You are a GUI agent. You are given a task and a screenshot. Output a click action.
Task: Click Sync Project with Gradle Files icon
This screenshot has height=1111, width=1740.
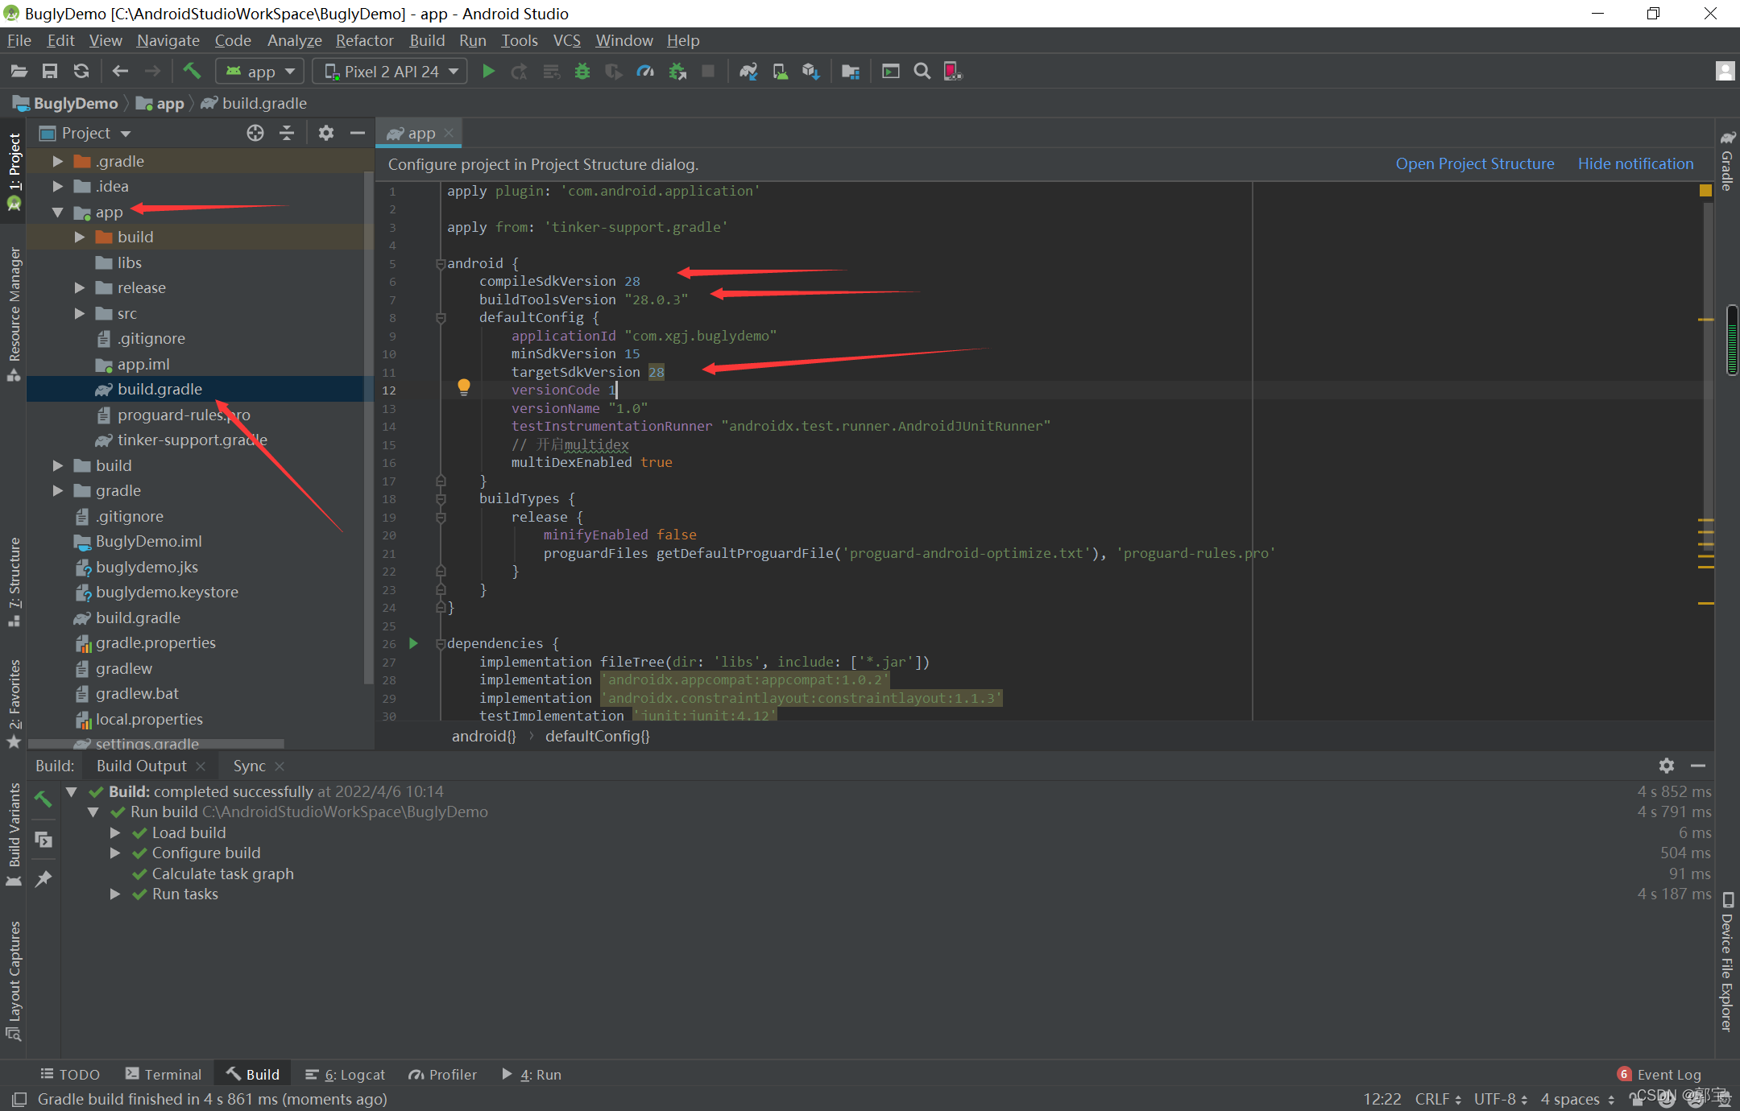(x=748, y=72)
